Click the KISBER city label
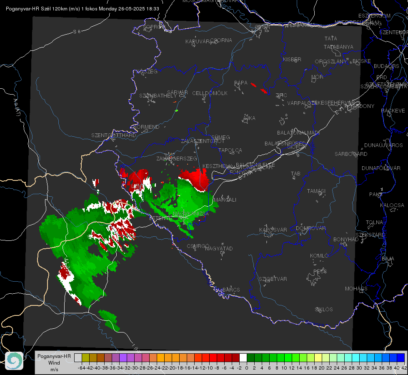The image size is (408, 375). [x=292, y=59]
